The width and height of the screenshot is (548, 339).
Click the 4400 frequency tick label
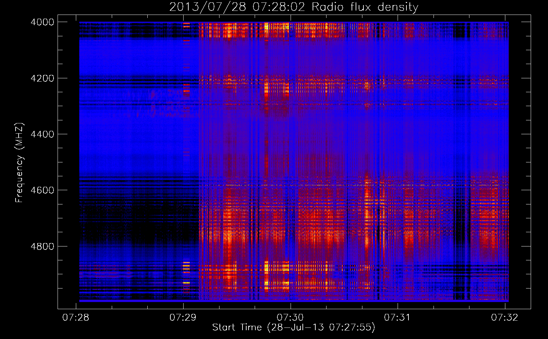pyautogui.click(x=42, y=134)
